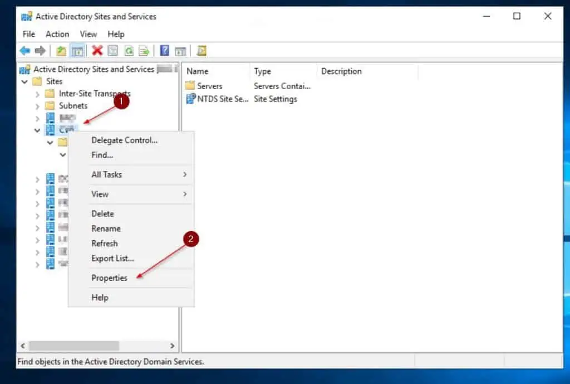Image resolution: width=570 pixels, height=384 pixels.
Task: Maximize the Active Directory Sites and Services window
Action: point(517,16)
